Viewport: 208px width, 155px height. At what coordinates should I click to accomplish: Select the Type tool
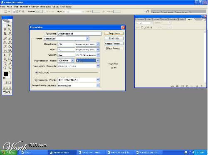click(x=10, y=55)
